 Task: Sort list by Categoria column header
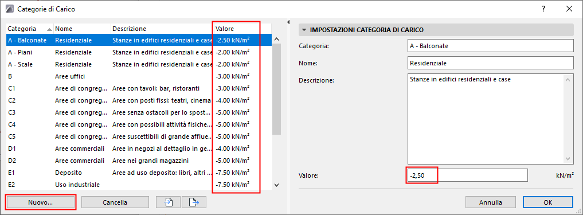[30, 29]
